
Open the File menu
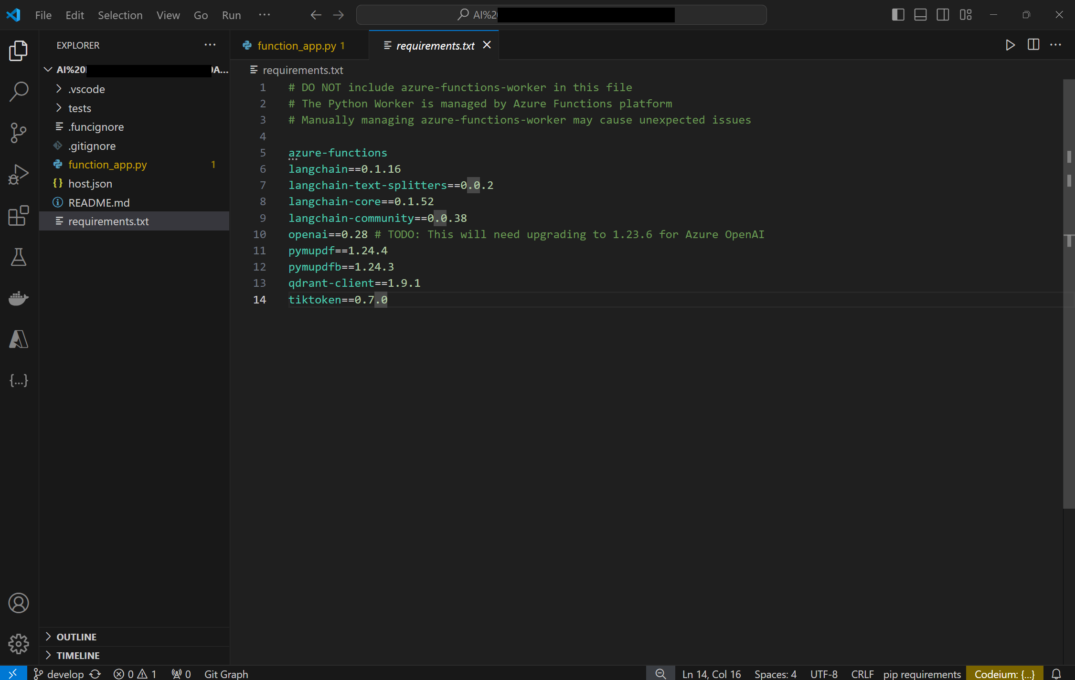43,15
